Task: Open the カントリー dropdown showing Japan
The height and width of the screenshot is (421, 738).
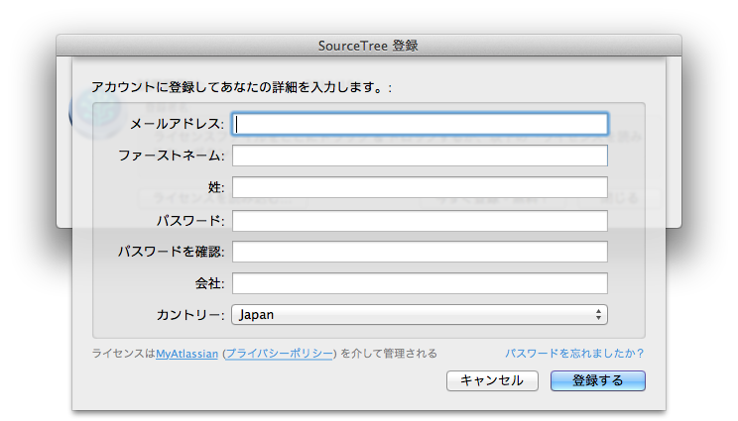Action: (420, 315)
